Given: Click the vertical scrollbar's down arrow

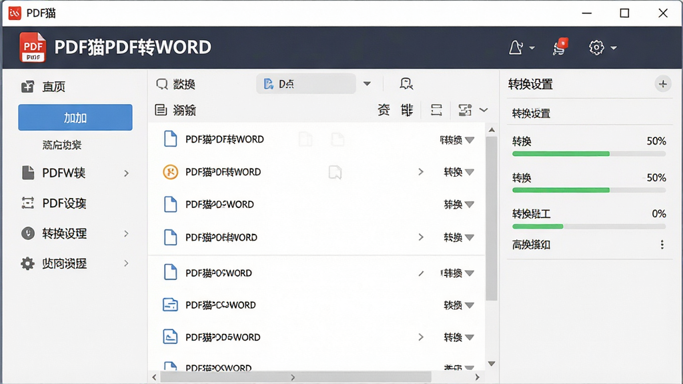Looking at the screenshot, I should [x=492, y=363].
